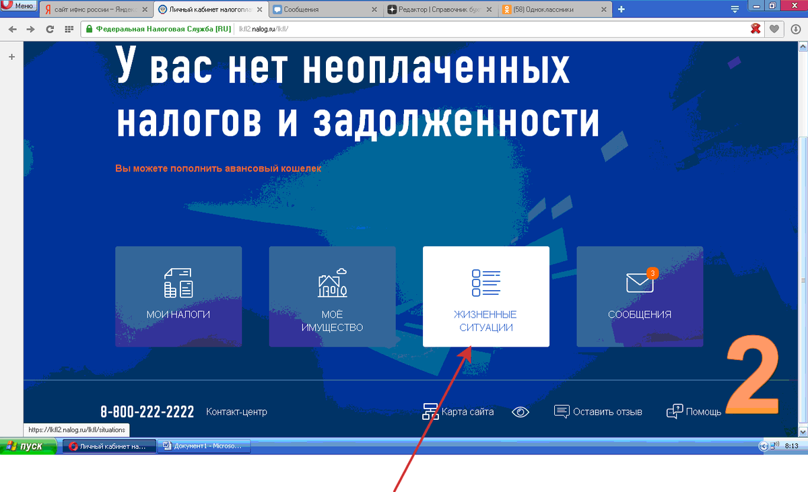
Task: Select the Жизненные ситуации list icon
Action: [x=485, y=282]
